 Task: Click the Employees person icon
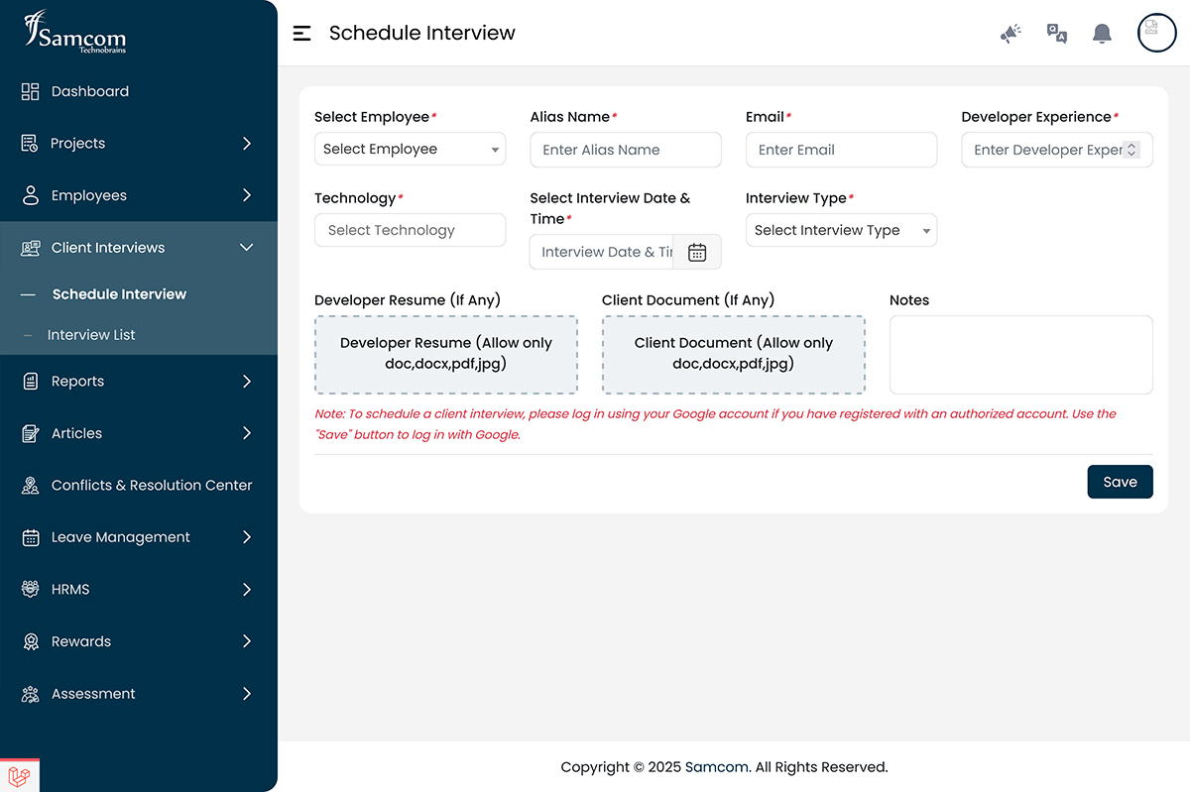pos(30,195)
